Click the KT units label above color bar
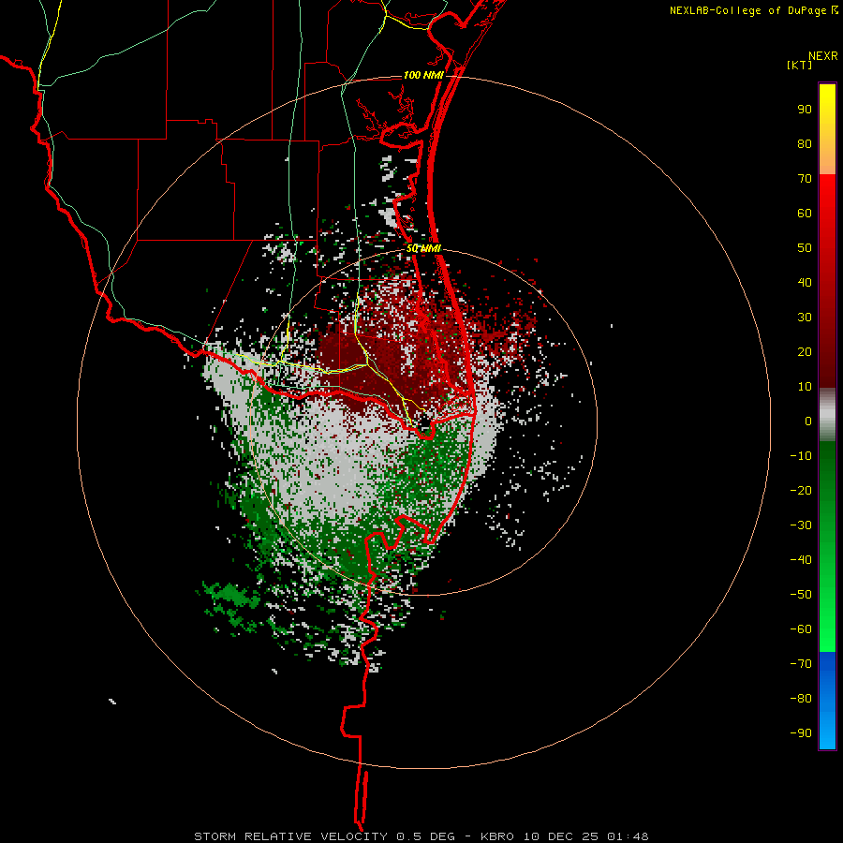 click(800, 65)
